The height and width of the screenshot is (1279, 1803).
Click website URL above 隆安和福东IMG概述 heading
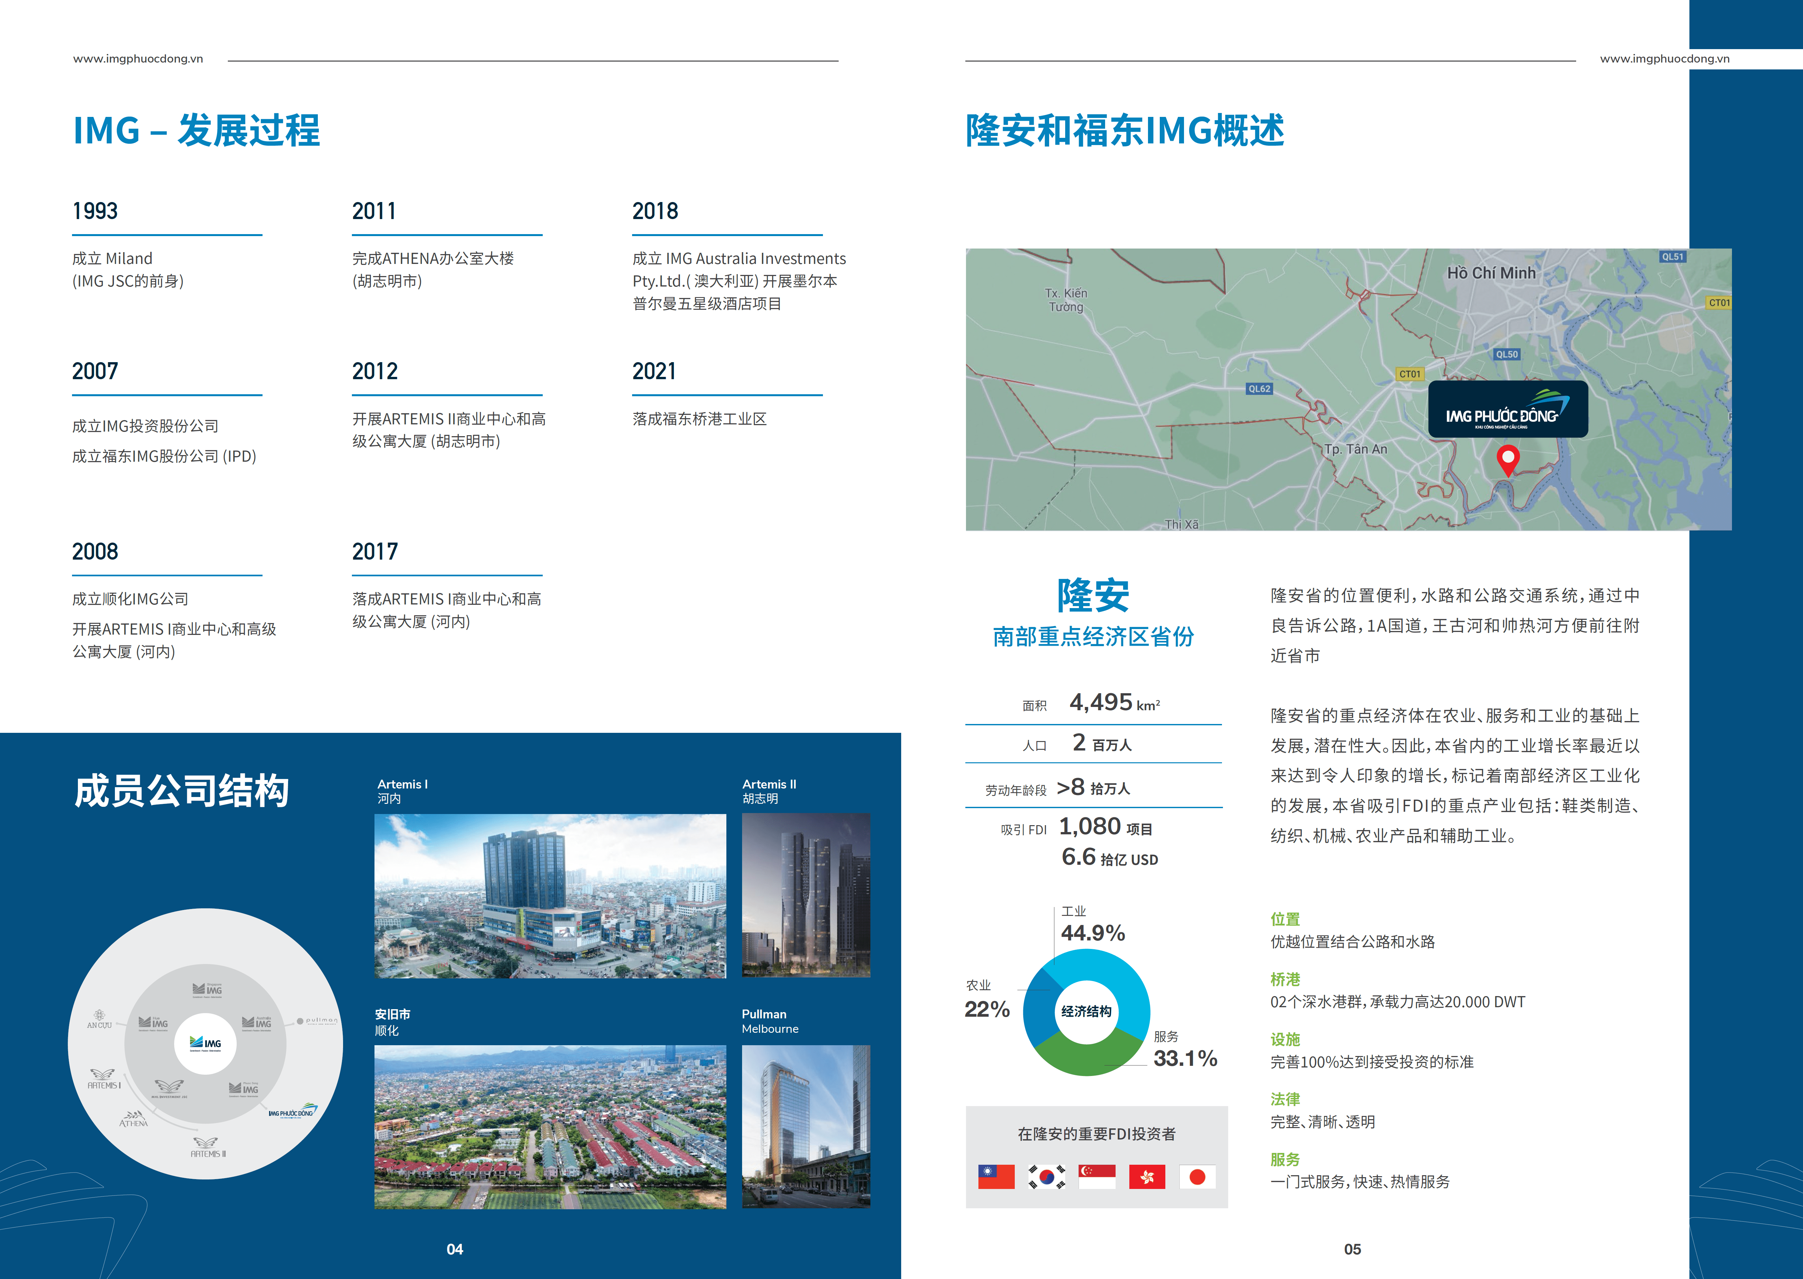(x=1665, y=59)
